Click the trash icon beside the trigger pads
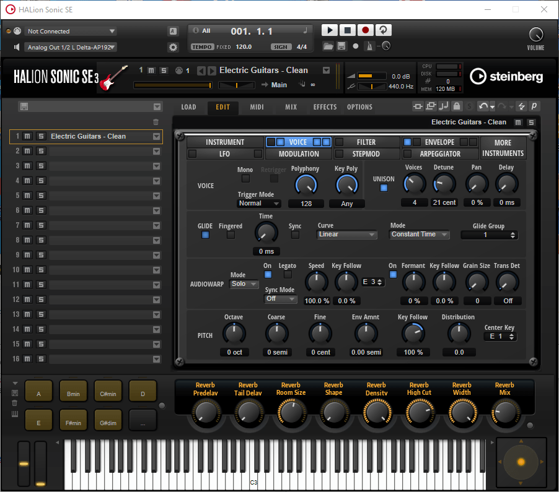Screen dimensions: 559x492 pos(15,403)
